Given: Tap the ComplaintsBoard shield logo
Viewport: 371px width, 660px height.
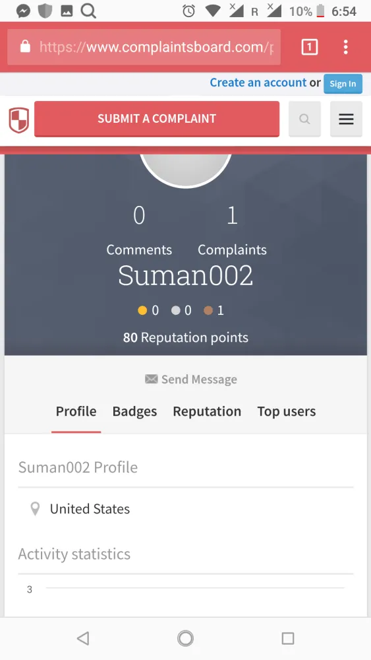Looking at the screenshot, I should [x=19, y=120].
